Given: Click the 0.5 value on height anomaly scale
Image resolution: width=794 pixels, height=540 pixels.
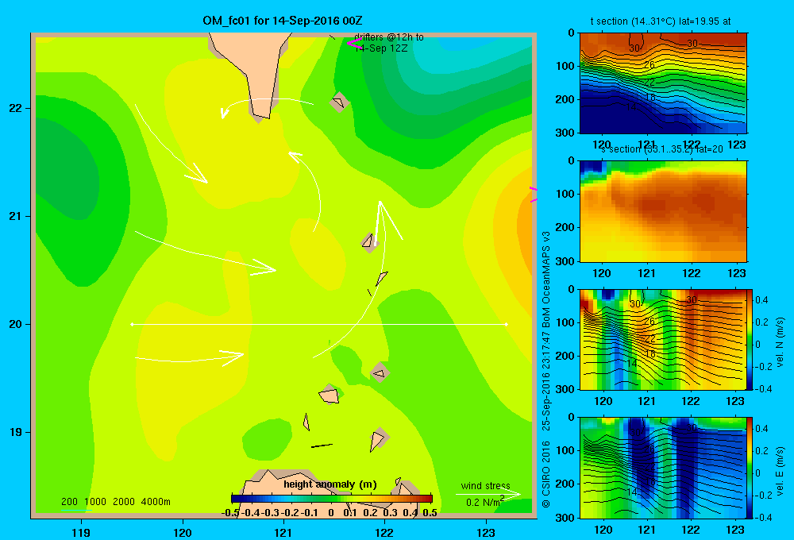Looking at the screenshot, I should tap(430, 513).
